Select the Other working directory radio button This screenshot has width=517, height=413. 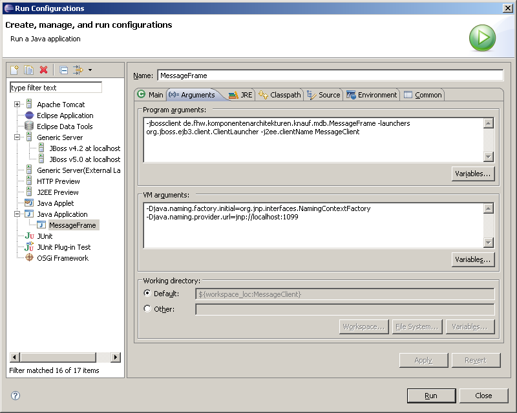click(x=147, y=308)
